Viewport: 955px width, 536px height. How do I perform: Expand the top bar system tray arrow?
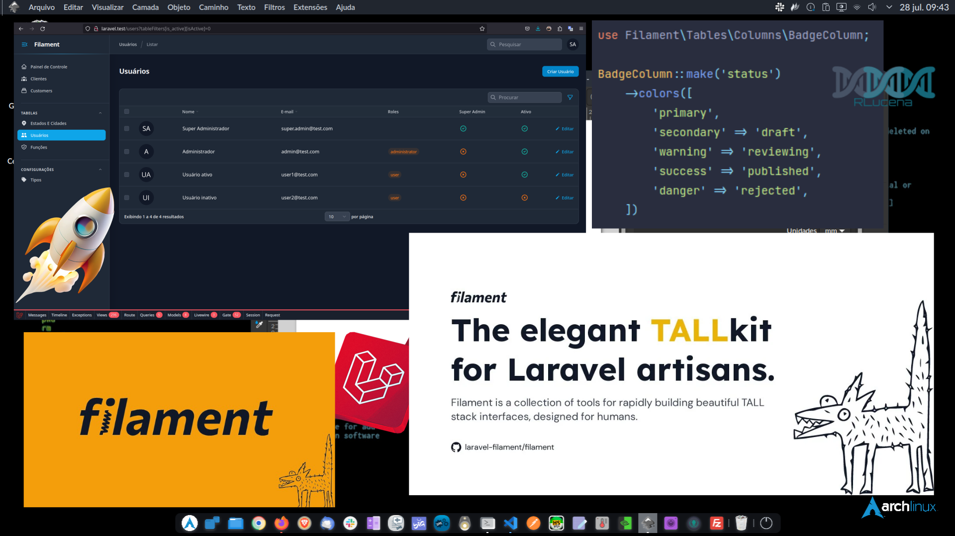coord(889,7)
